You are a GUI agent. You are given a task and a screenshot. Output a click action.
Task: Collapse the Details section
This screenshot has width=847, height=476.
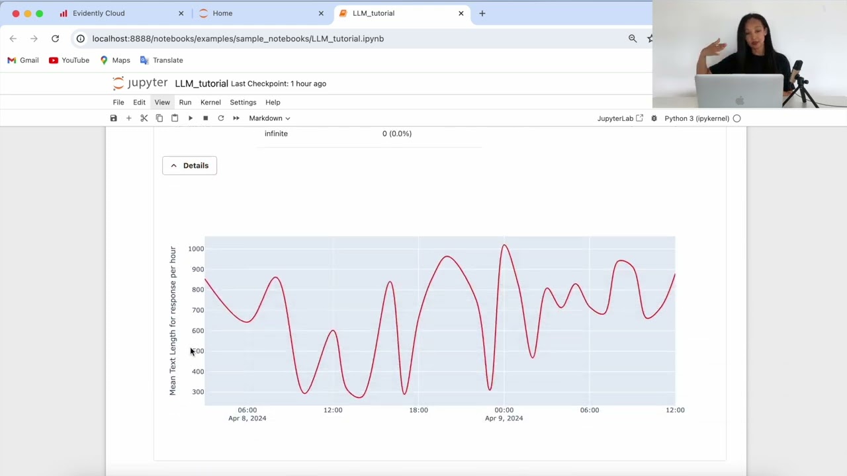(x=189, y=165)
